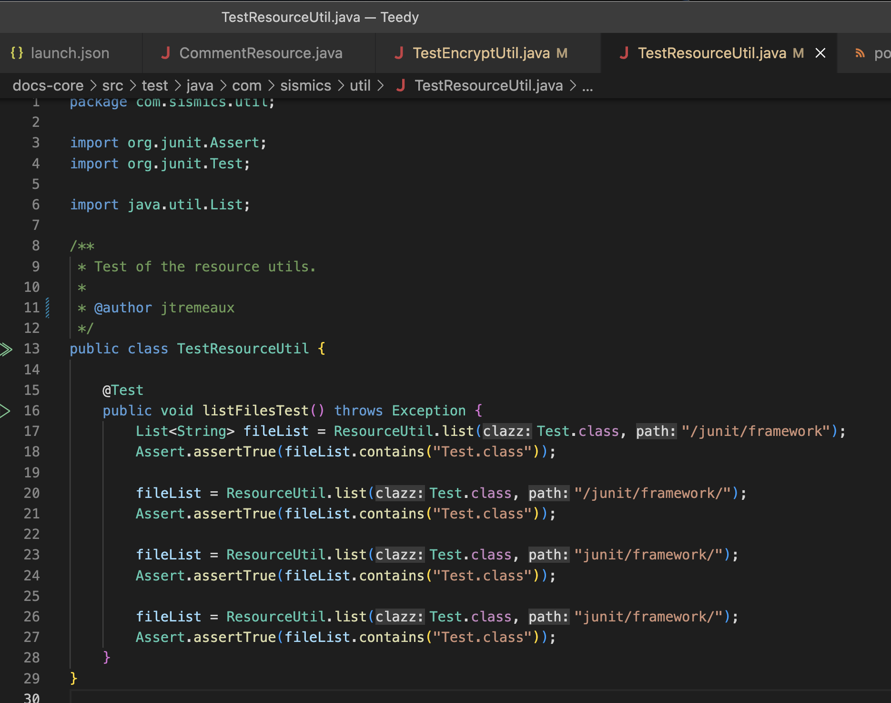Close the TestResourceUtil.java tab
The image size is (891, 703).
coord(820,53)
